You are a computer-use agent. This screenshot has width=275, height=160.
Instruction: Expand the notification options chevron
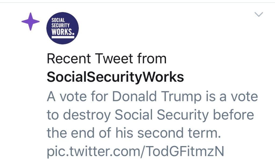pos(259,15)
